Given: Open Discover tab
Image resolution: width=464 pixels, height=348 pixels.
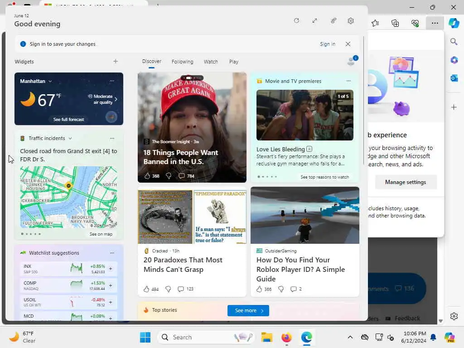Looking at the screenshot, I should (x=151, y=61).
